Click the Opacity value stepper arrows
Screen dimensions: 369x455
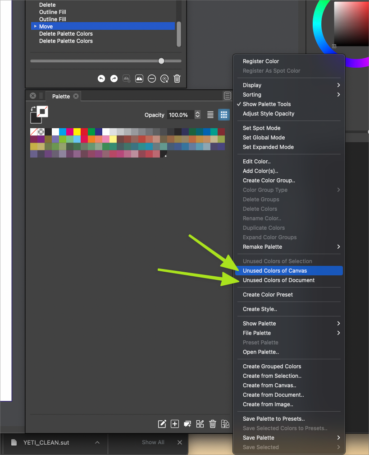pyautogui.click(x=197, y=115)
